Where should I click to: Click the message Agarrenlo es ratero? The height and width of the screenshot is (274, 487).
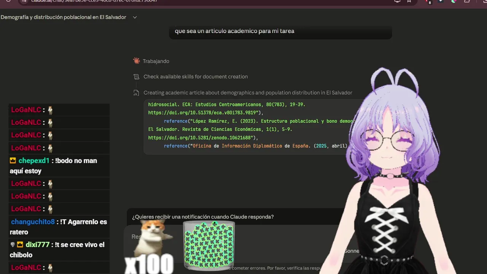coord(59,227)
